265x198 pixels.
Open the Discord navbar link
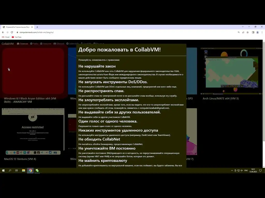59,44
